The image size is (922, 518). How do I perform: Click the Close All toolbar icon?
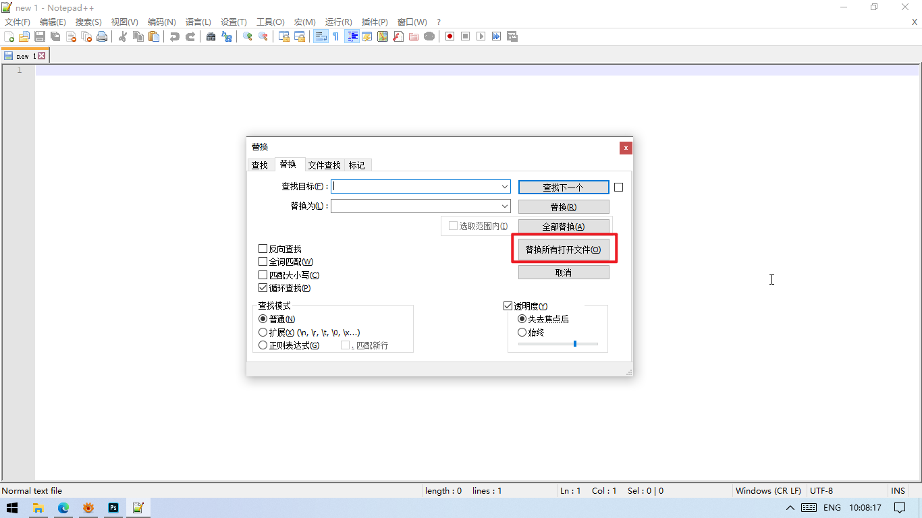coord(86,36)
